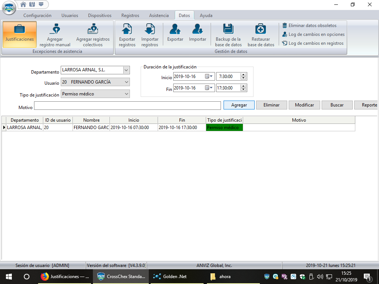Open Log de cambios en opciones
Screen dimensions: 379x284
pos(313,34)
